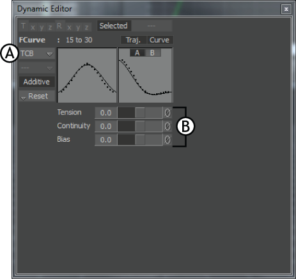
Task: Click the Selected button
Action: 114,26
